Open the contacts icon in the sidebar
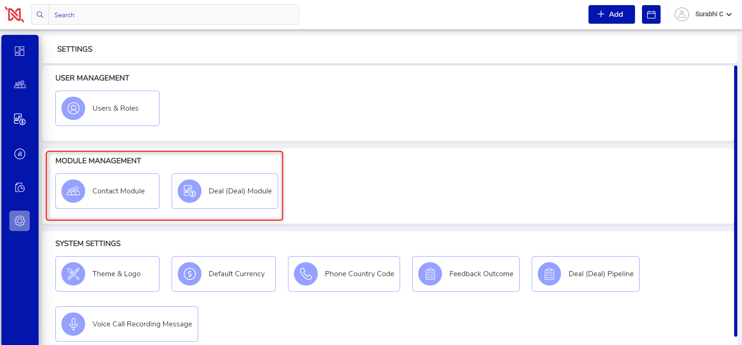Viewport: 742px width, 345px height. pos(20,85)
